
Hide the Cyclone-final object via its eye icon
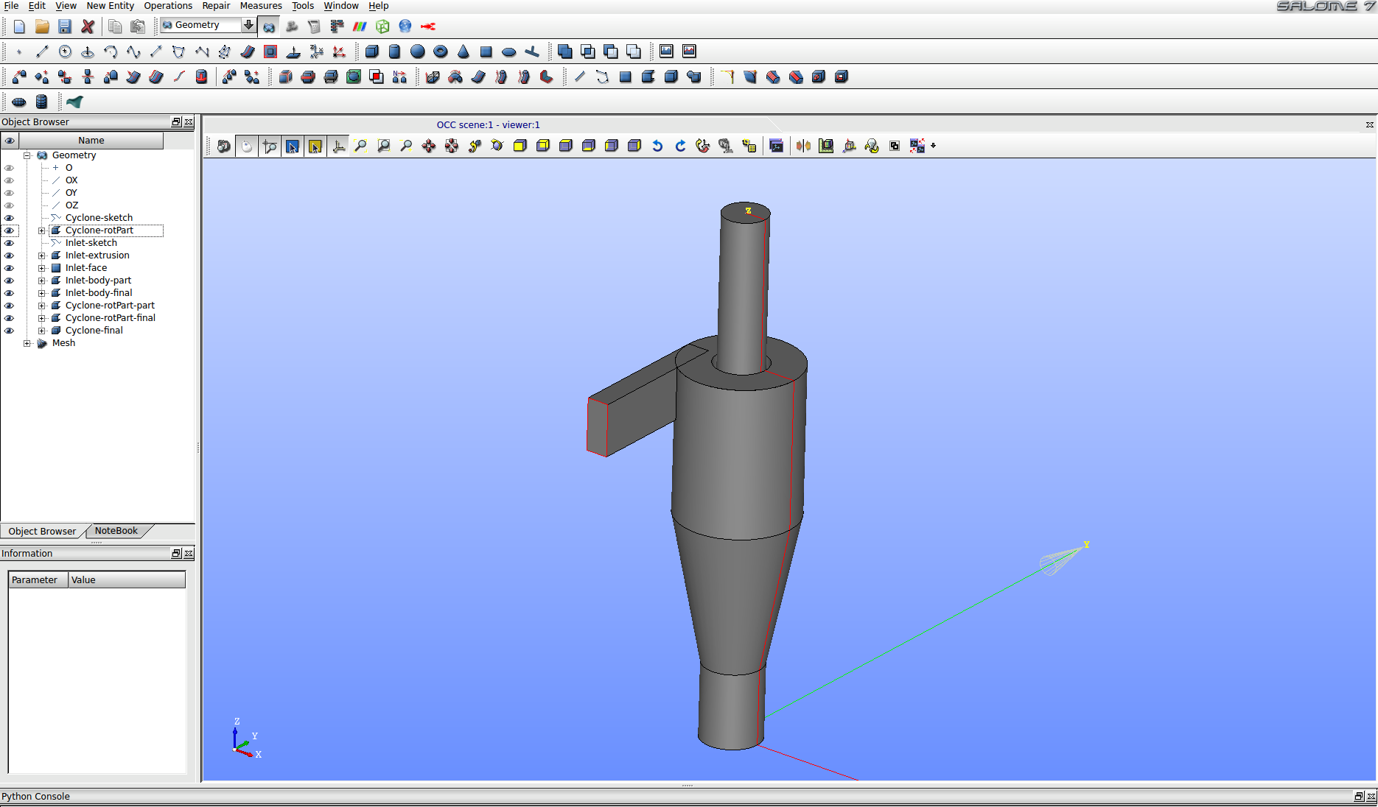10,331
